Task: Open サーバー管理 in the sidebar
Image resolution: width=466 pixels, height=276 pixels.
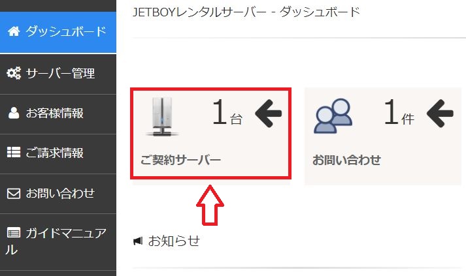Action: 58,74
